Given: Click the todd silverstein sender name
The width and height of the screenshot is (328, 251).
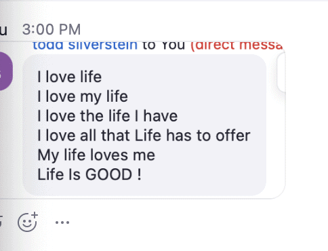Looking at the screenshot, I should coord(85,45).
